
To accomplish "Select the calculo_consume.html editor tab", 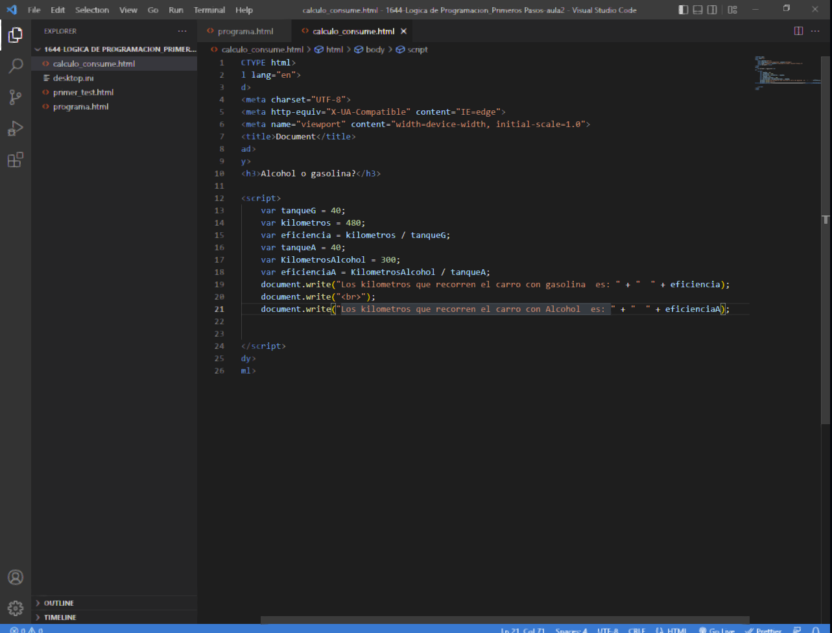I will coord(353,31).
